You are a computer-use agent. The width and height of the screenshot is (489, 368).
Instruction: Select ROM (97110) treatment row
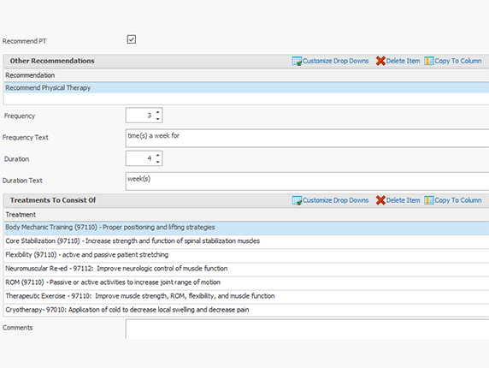[x=246, y=282]
